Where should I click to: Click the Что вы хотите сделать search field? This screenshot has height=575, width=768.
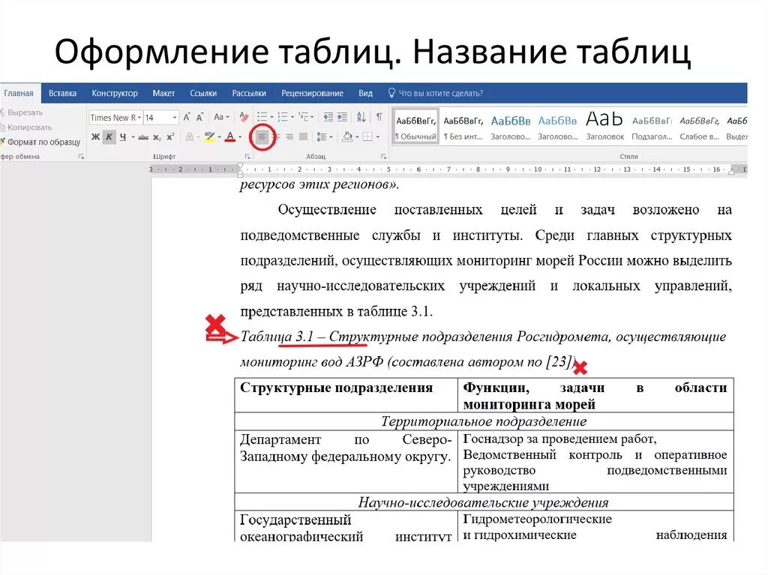441,93
